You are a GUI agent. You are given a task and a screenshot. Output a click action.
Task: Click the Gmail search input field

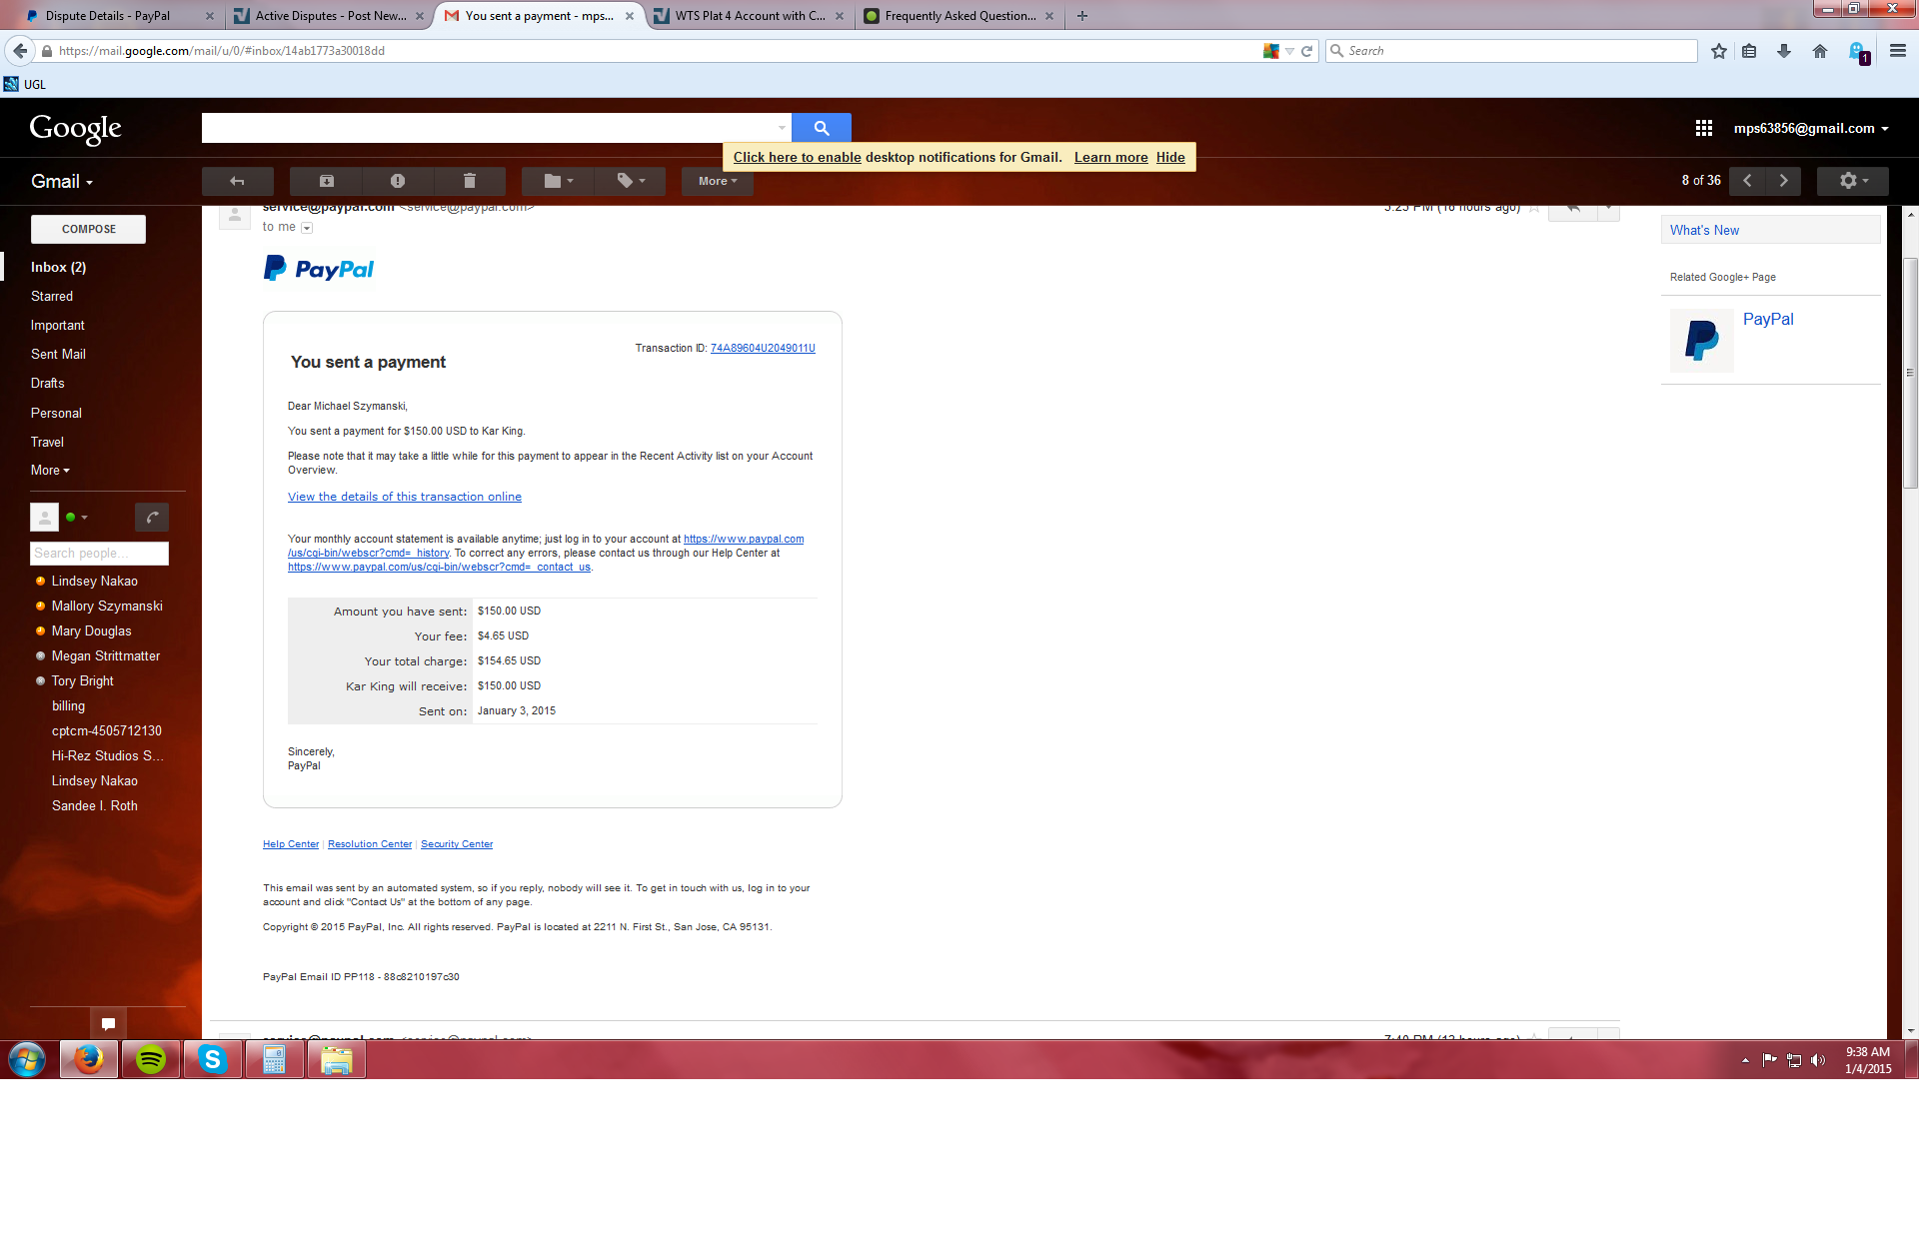point(488,128)
